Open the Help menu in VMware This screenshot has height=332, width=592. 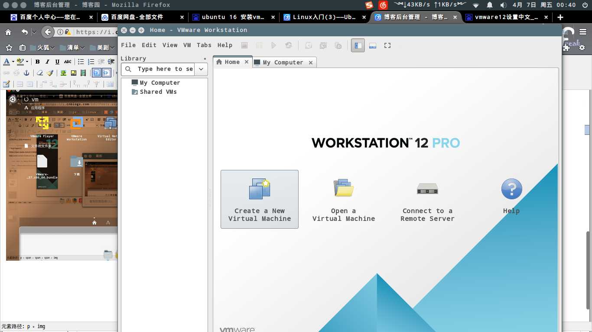(x=225, y=45)
